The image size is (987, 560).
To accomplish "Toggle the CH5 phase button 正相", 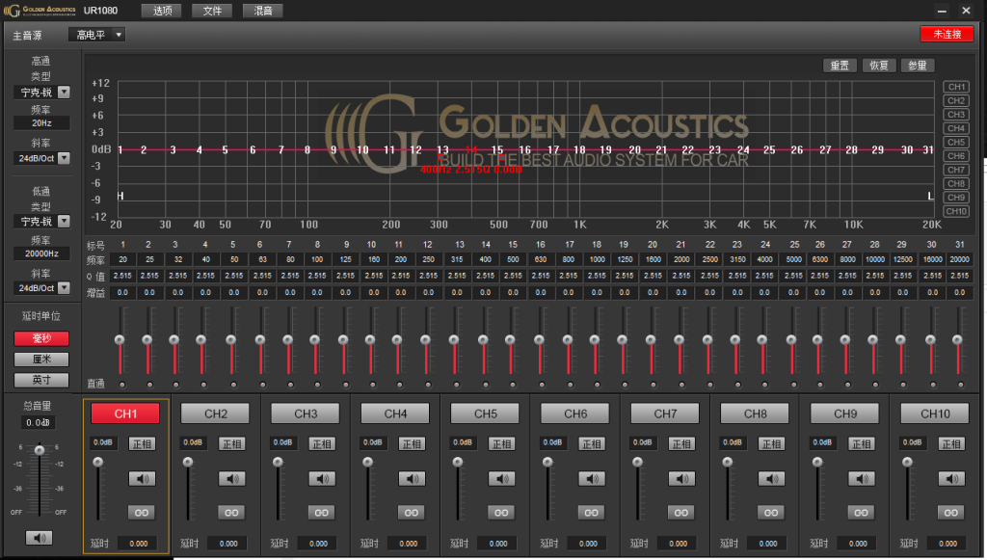I will [501, 443].
